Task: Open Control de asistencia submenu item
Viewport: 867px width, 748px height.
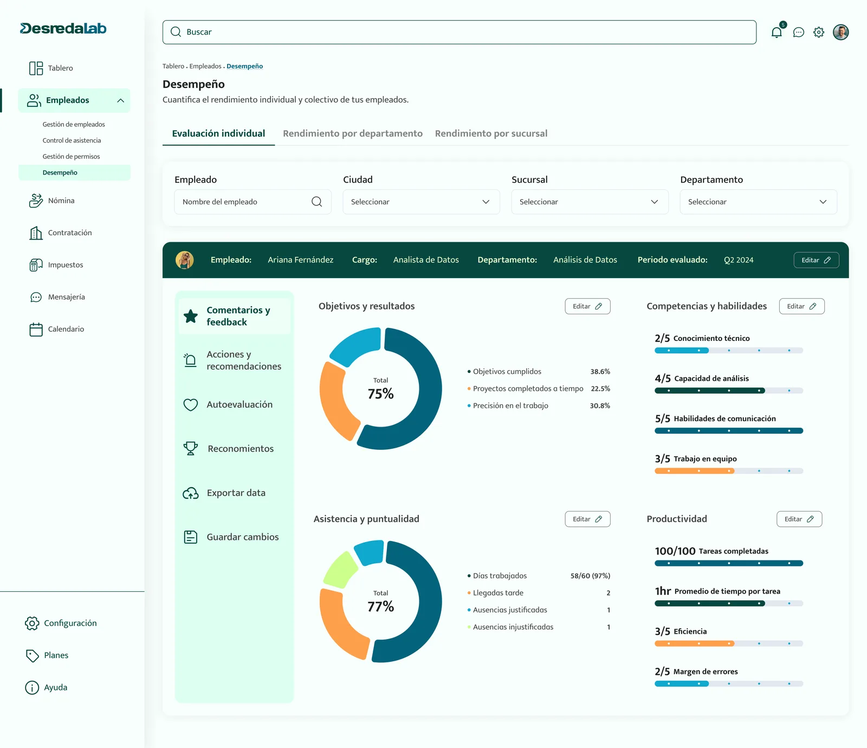Action: [x=72, y=140]
